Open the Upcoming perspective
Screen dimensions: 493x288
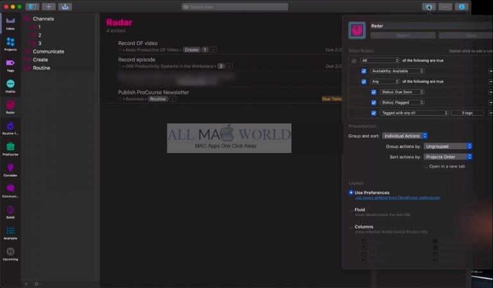point(10,254)
